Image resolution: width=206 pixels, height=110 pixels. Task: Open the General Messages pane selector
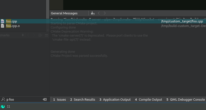pyautogui.click(x=64, y=13)
